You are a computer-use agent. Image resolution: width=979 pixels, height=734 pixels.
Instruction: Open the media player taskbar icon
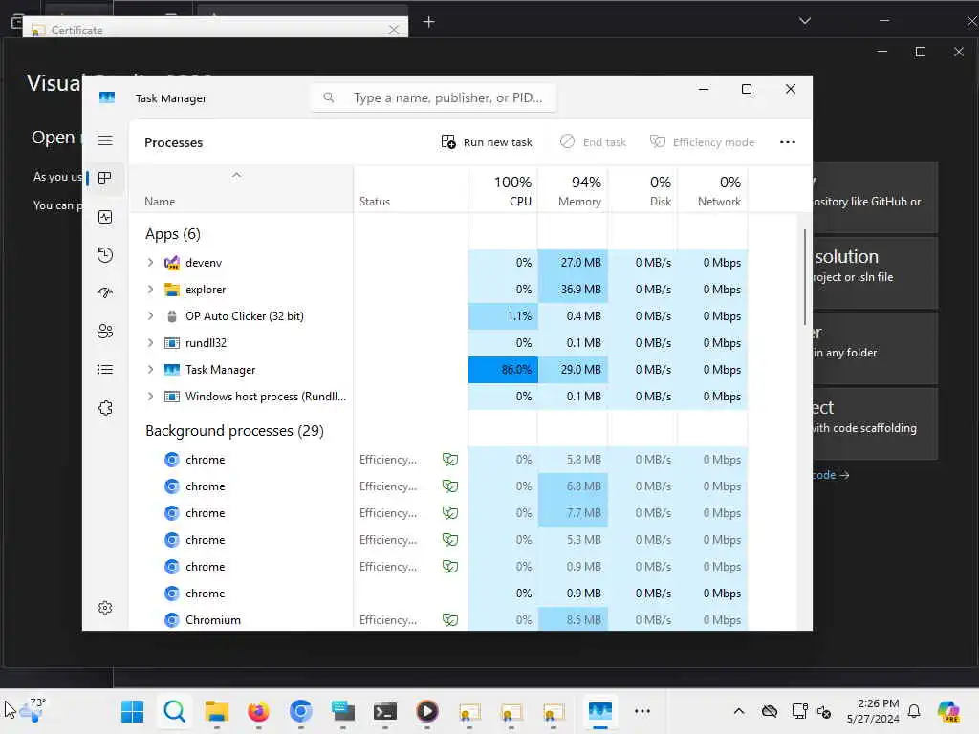point(427,711)
